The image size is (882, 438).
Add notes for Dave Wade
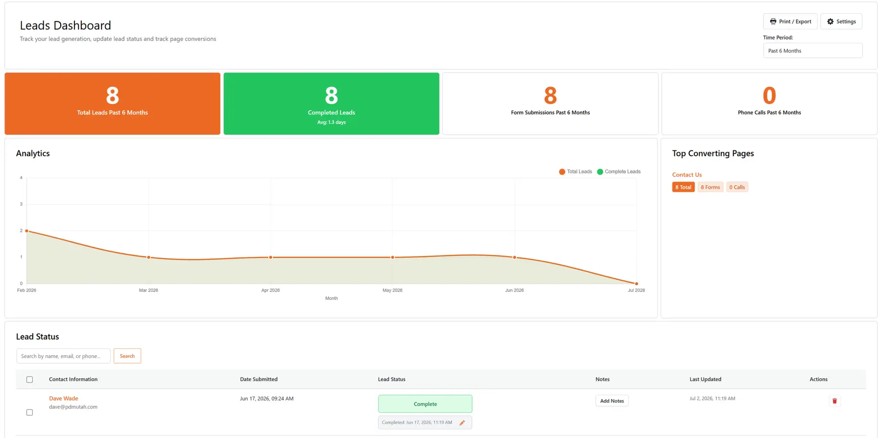point(612,401)
